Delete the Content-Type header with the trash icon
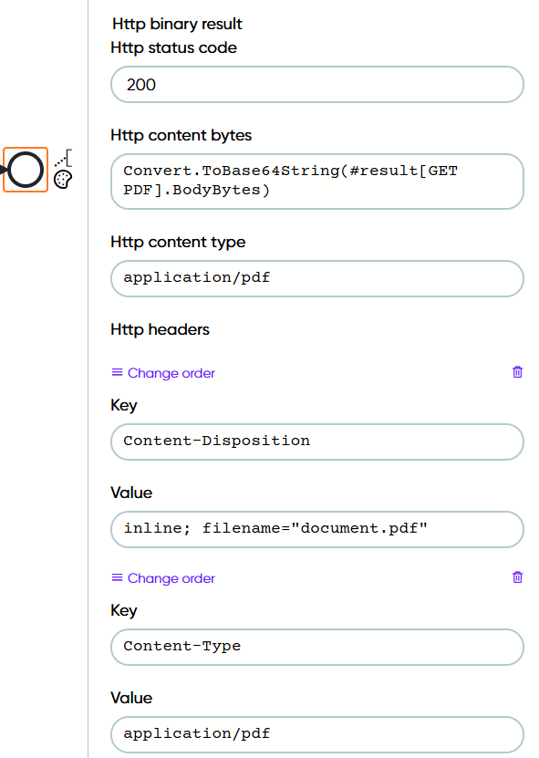 517,577
